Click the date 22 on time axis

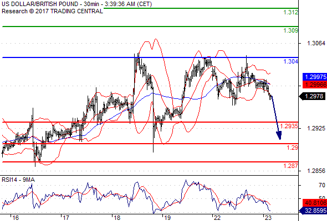click(x=217, y=218)
